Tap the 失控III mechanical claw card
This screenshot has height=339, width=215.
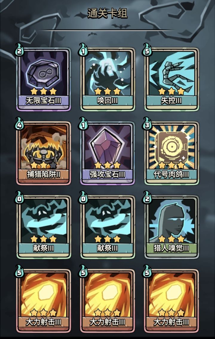coord(171,79)
